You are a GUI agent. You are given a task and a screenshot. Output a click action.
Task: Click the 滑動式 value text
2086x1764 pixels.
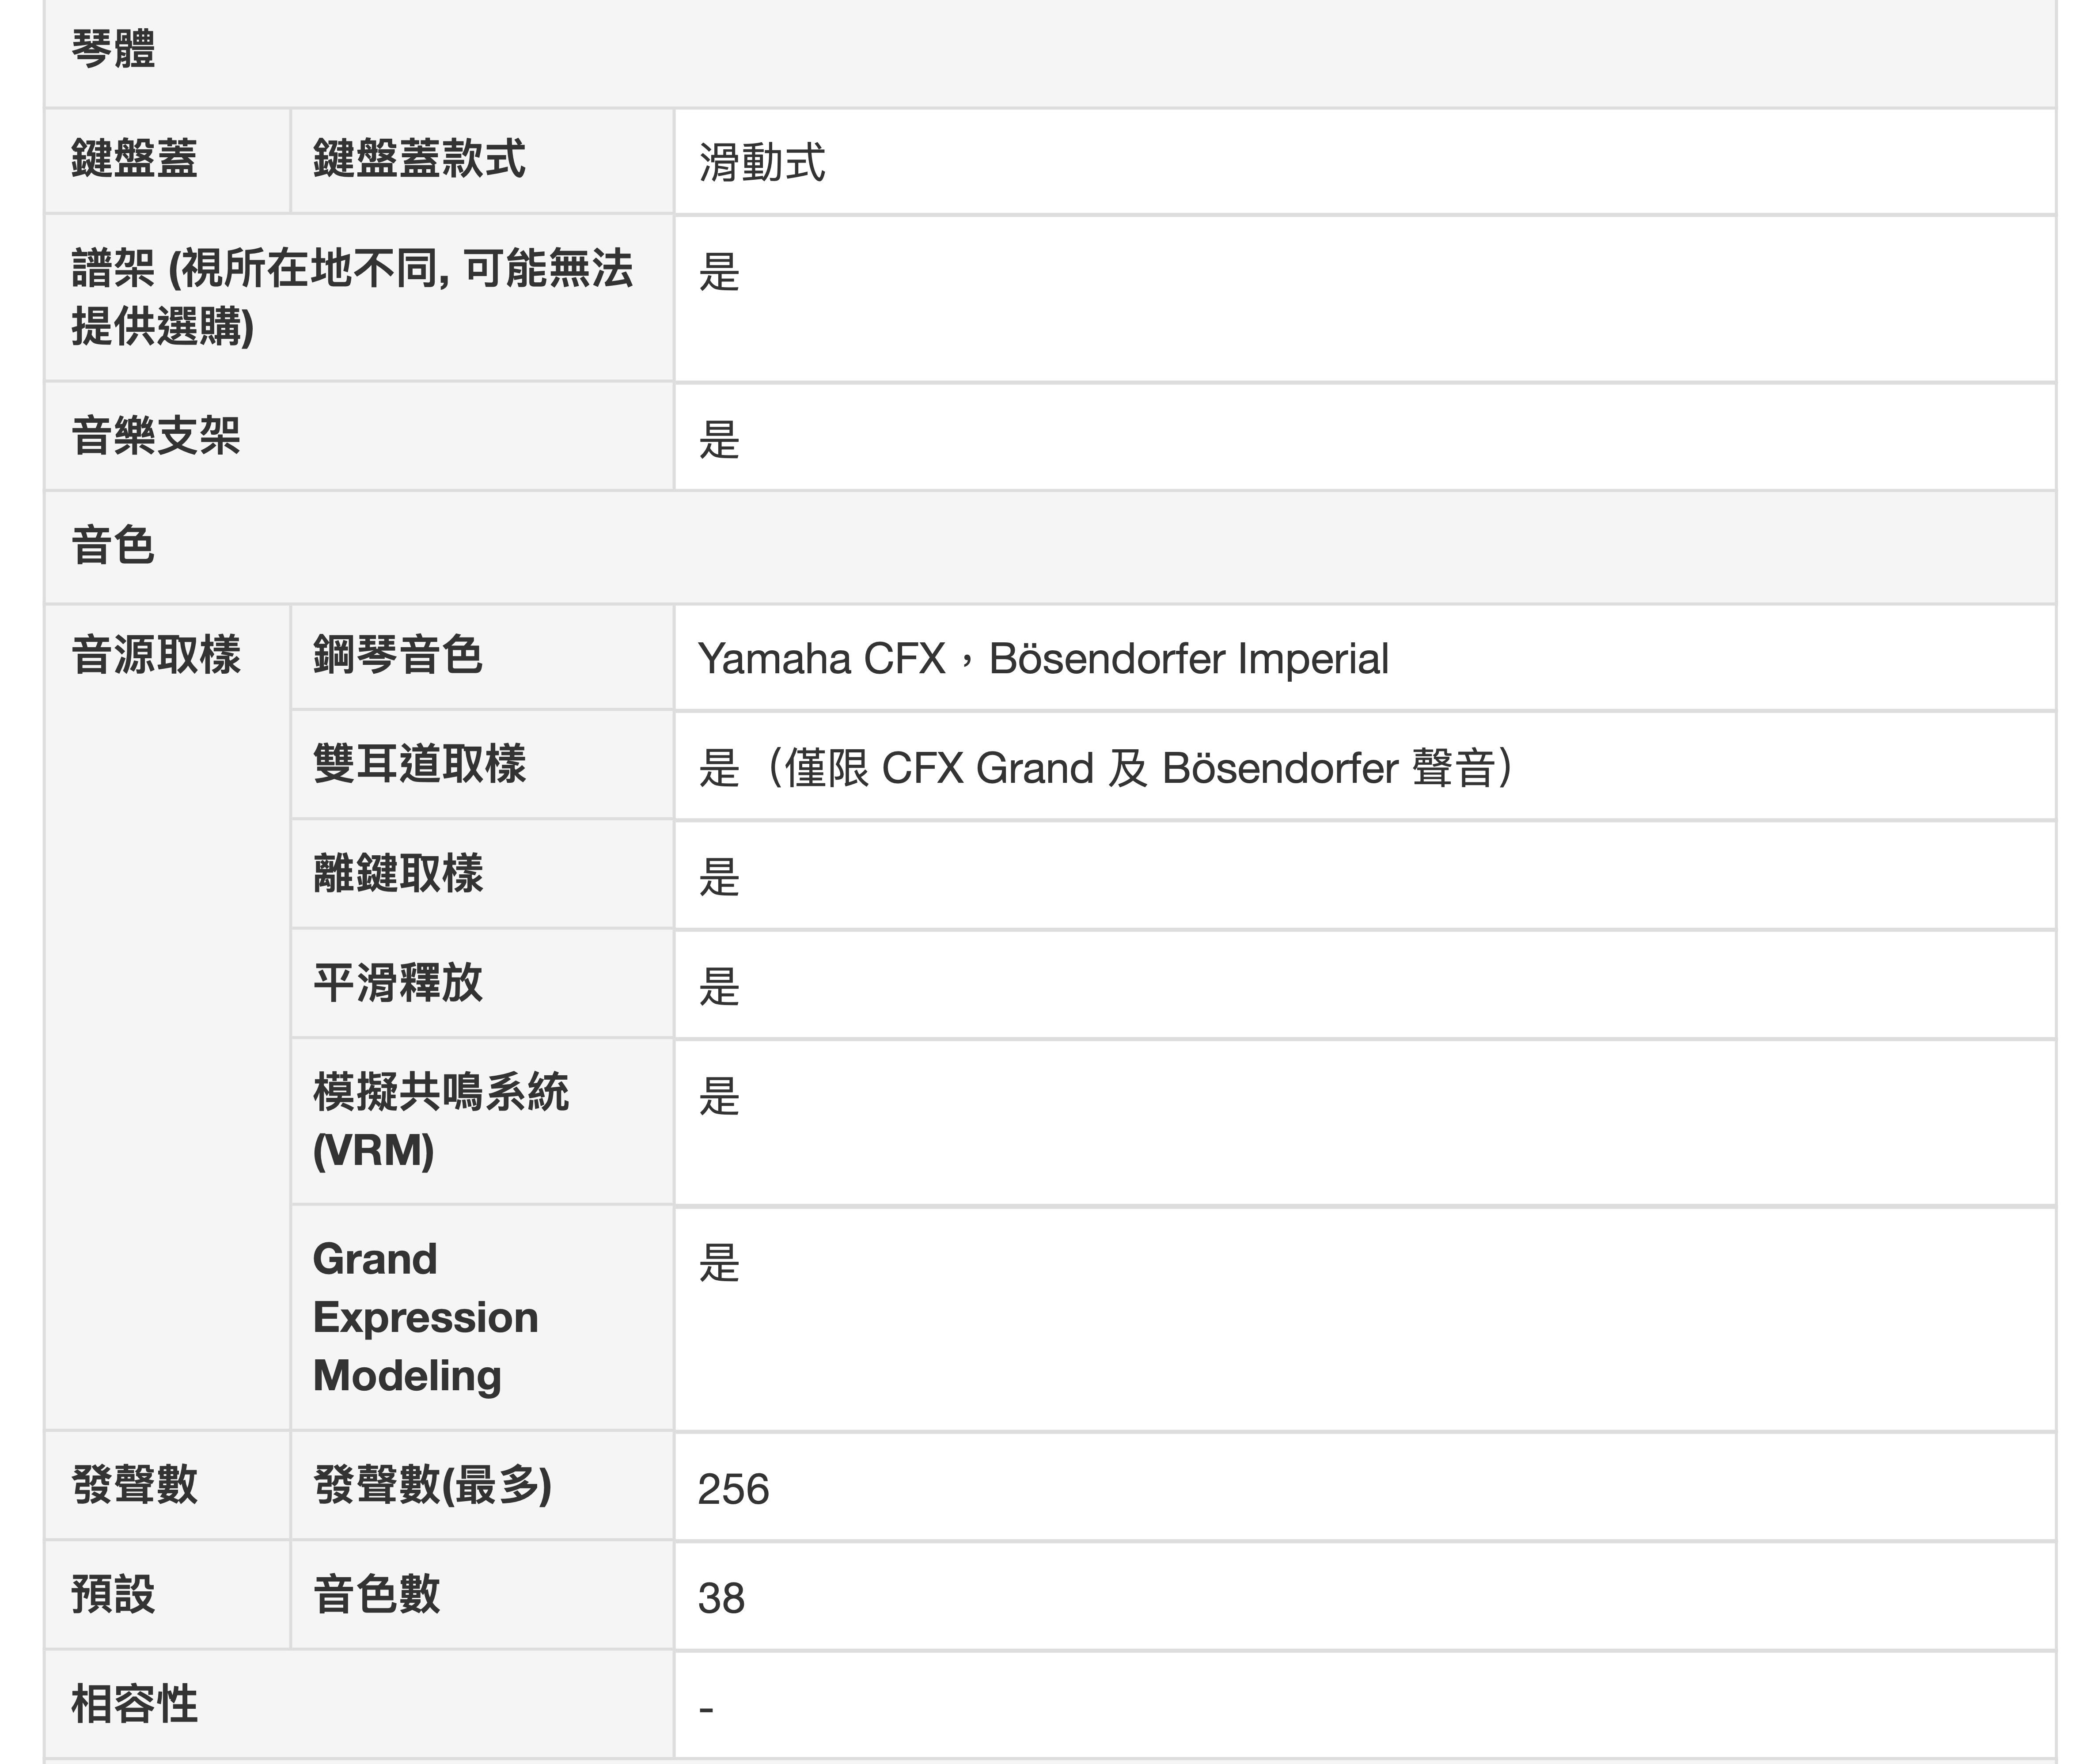[x=762, y=163]
